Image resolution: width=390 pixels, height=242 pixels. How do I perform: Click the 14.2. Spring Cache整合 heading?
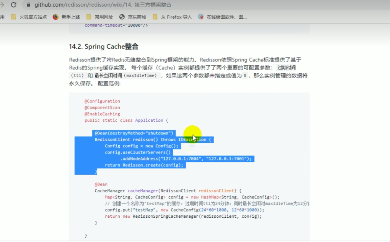104,46
